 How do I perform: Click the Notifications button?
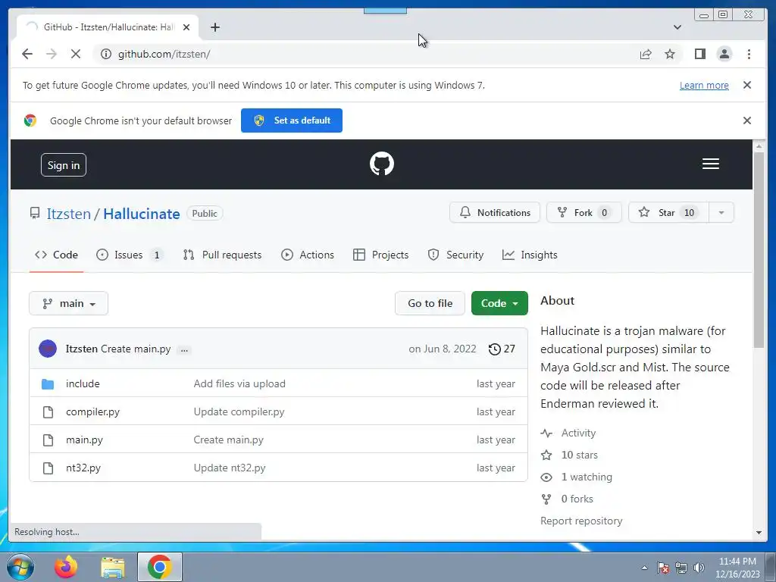click(494, 213)
